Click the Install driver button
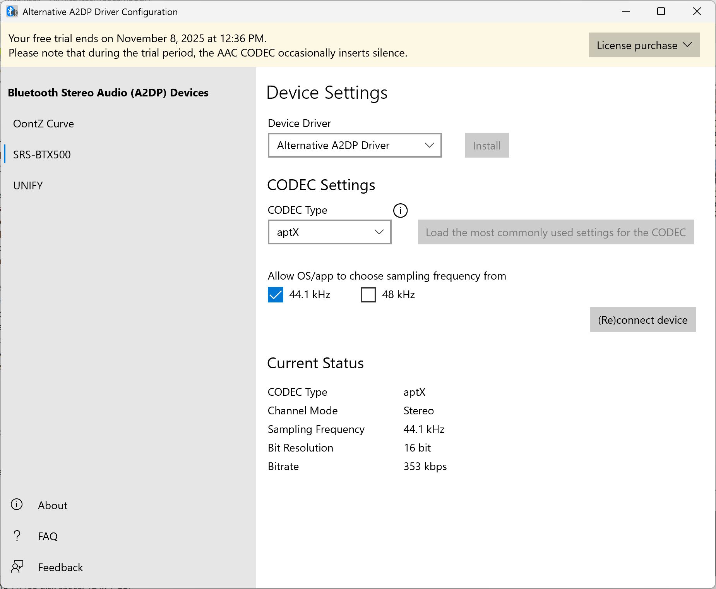The width and height of the screenshot is (716, 589). pyautogui.click(x=486, y=146)
